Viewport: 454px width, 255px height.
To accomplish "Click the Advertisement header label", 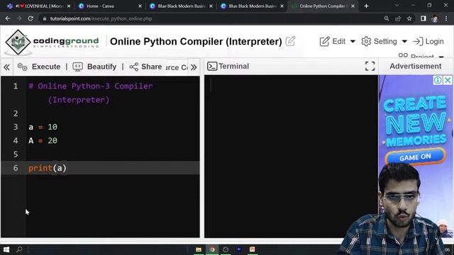I will (416, 66).
